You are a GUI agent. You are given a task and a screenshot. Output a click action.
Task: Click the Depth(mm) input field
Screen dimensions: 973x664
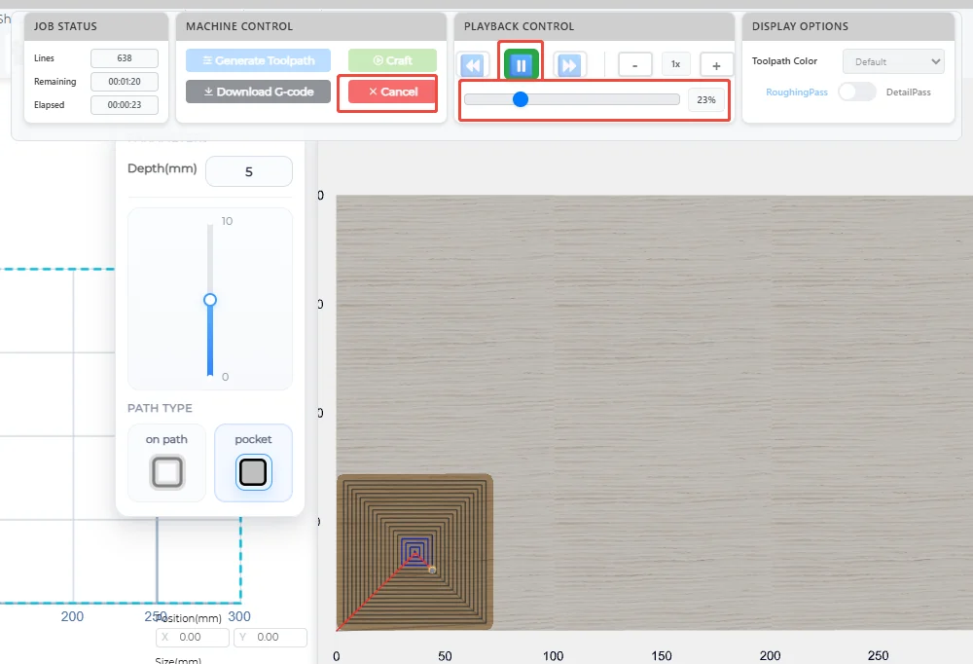(249, 171)
